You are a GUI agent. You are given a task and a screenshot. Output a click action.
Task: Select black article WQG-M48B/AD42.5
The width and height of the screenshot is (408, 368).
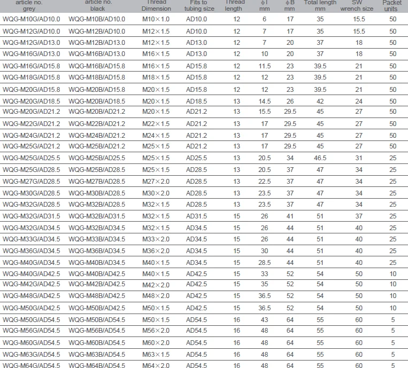pos(97,296)
